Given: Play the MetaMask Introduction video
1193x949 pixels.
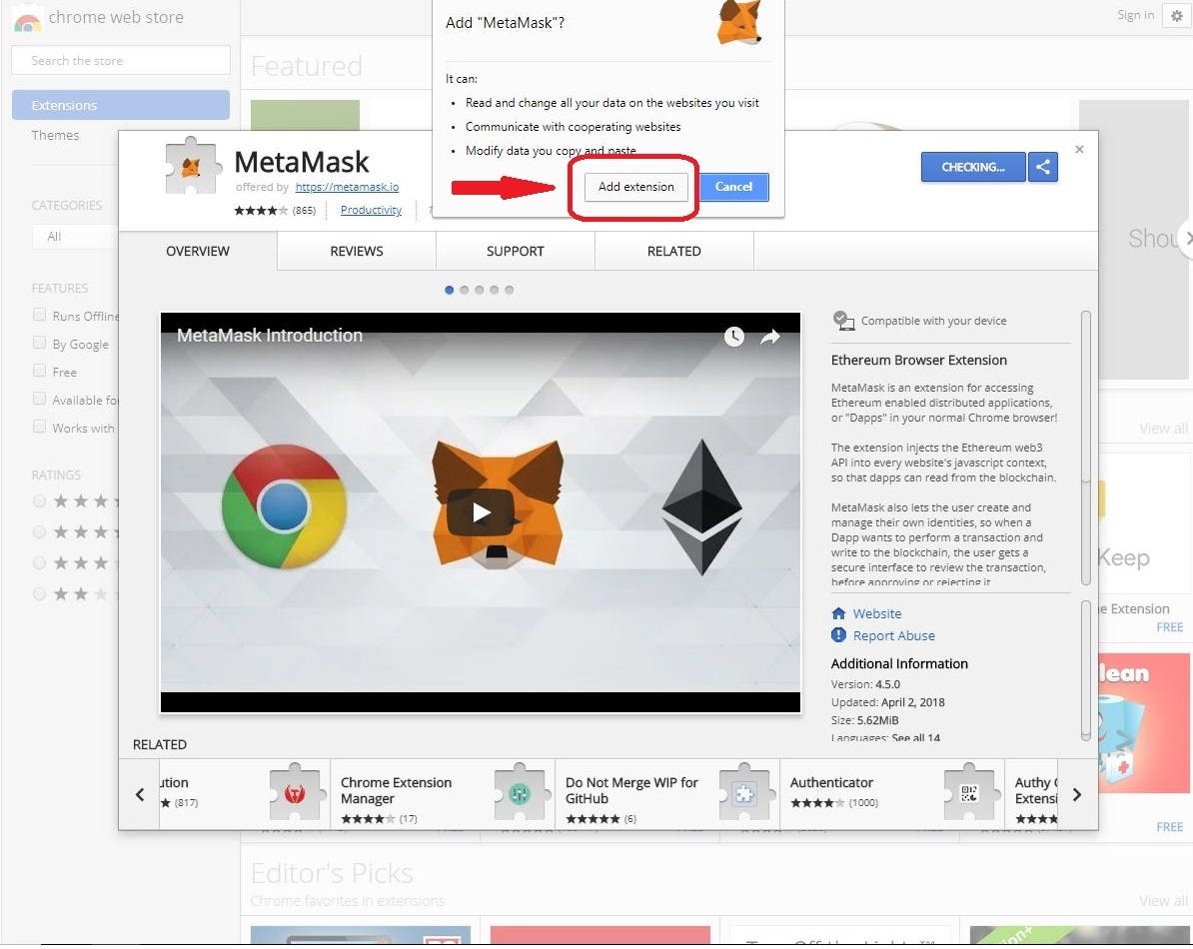Looking at the screenshot, I should click(x=480, y=512).
